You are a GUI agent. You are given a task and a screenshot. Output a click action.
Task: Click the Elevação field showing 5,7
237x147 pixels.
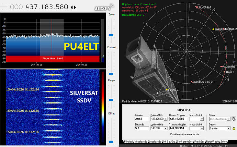coord(142,128)
